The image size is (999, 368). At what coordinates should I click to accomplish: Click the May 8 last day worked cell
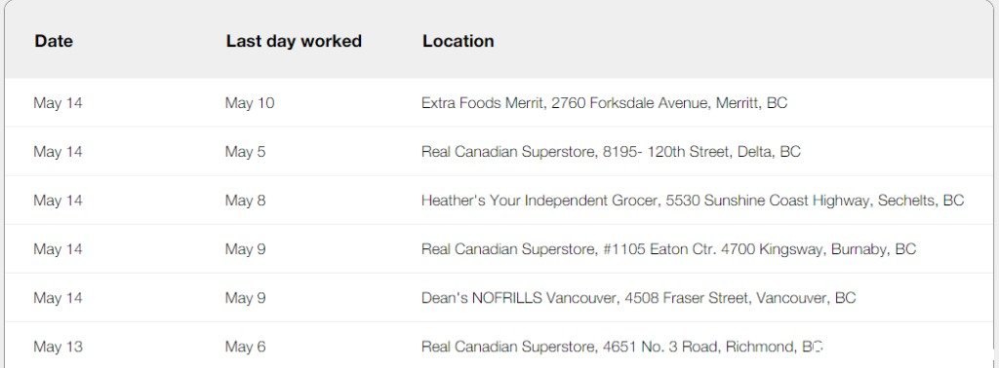point(245,201)
